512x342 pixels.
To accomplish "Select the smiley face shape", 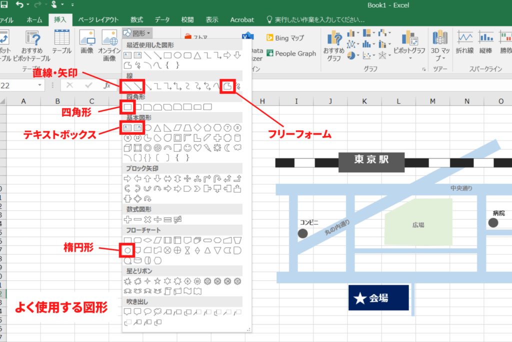I will pyautogui.click(x=187, y=148).
